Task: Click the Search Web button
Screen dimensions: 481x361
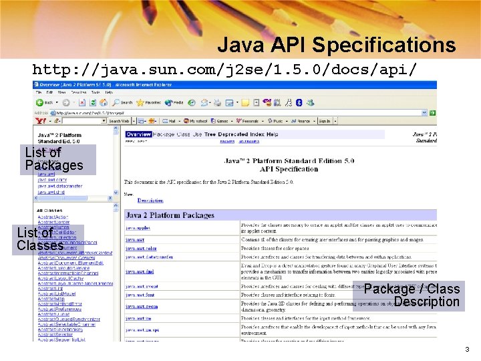Action: coord(119,121)
